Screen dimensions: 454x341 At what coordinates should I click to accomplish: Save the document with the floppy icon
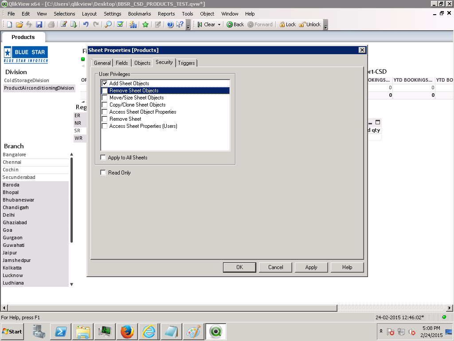point(39,25)
